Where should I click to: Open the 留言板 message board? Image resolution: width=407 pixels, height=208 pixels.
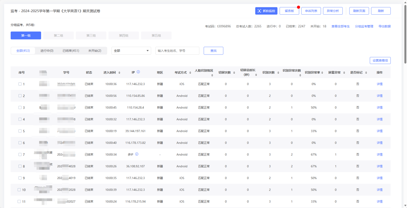(x=289, y=11)
